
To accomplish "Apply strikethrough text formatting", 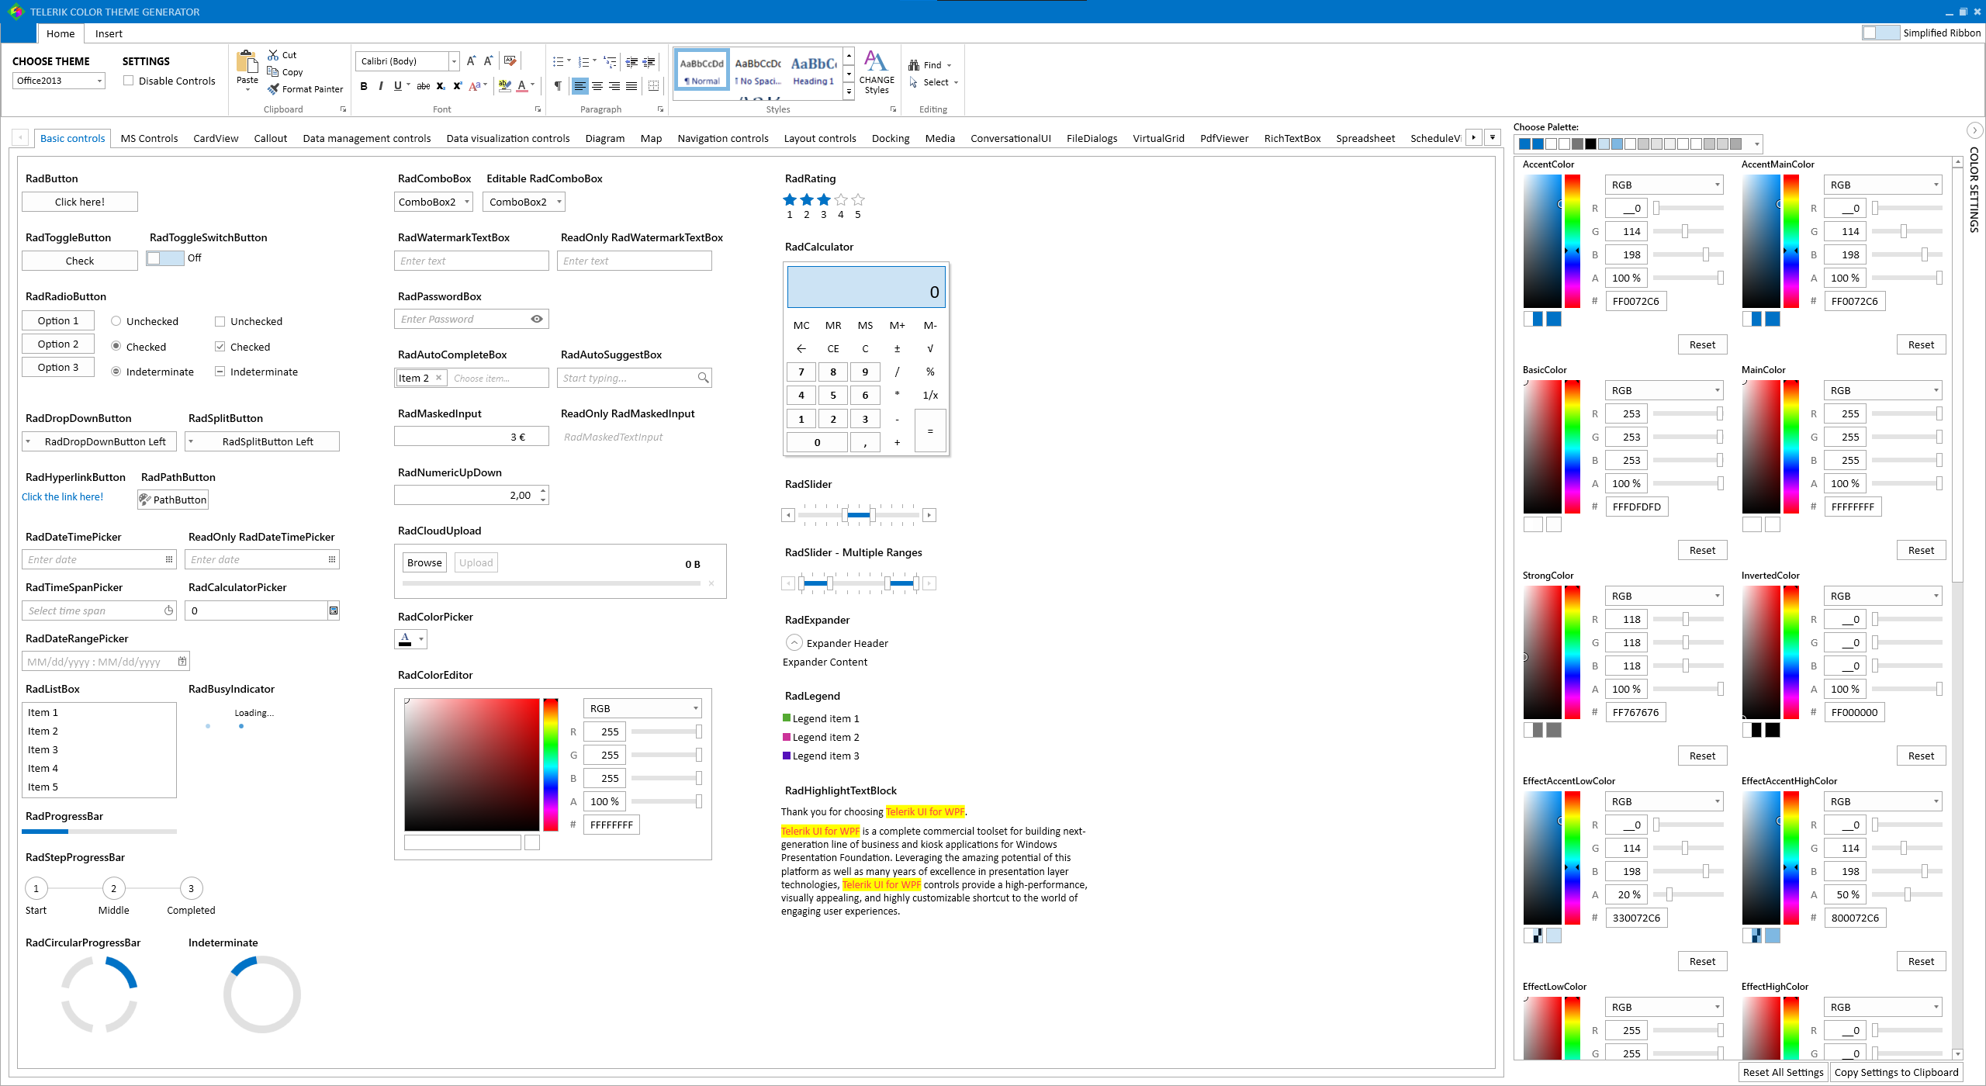I will tap(423, 86).
